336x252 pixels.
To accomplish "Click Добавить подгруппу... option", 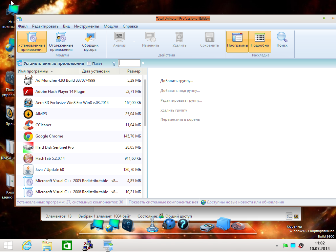I will click(x=180, y=91).
